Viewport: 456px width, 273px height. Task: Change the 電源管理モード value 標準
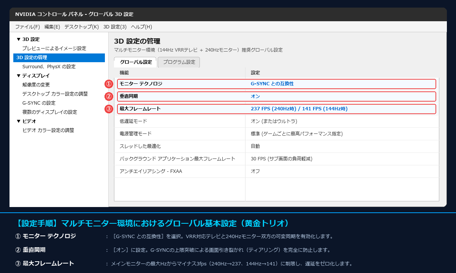point(297,134)
